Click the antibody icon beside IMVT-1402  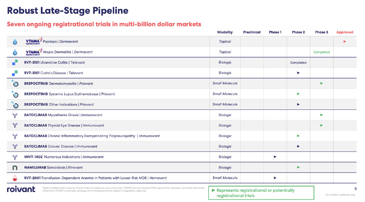(15, 157)
